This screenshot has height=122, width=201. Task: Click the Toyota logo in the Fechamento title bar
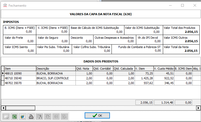[5, 6]
